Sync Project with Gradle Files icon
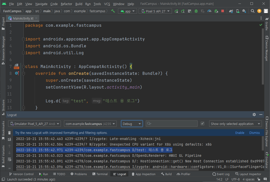The height and width of the screenshot is (182, 270). 231,11
